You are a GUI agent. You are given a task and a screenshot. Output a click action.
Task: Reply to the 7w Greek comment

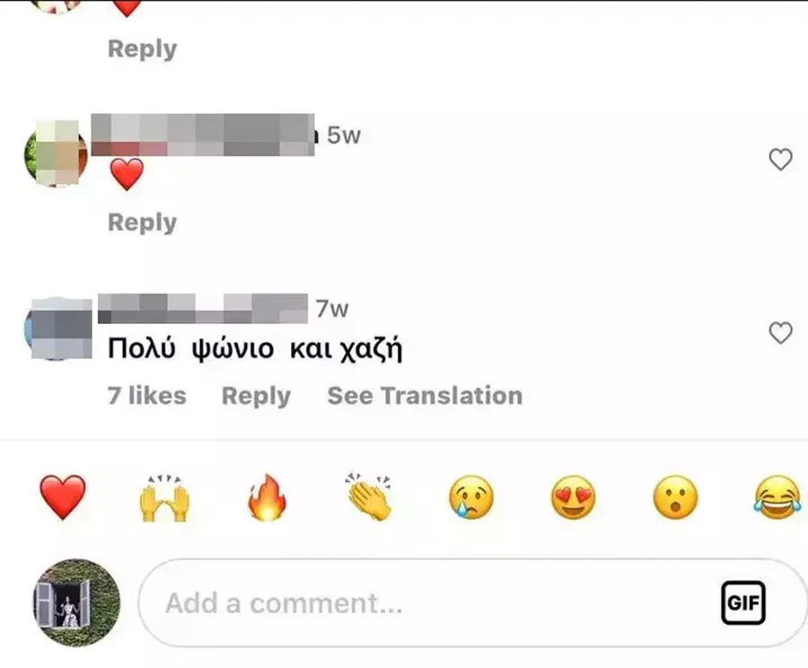pyautogui.click(x=256, y=396)
